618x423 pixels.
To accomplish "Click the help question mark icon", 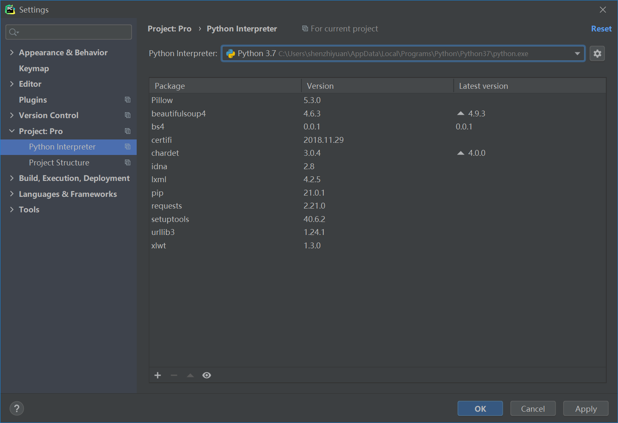I will point(17,408).
